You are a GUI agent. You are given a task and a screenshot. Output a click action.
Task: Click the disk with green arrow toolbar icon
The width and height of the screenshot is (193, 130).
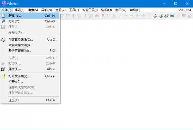click(x=161, y=16)
